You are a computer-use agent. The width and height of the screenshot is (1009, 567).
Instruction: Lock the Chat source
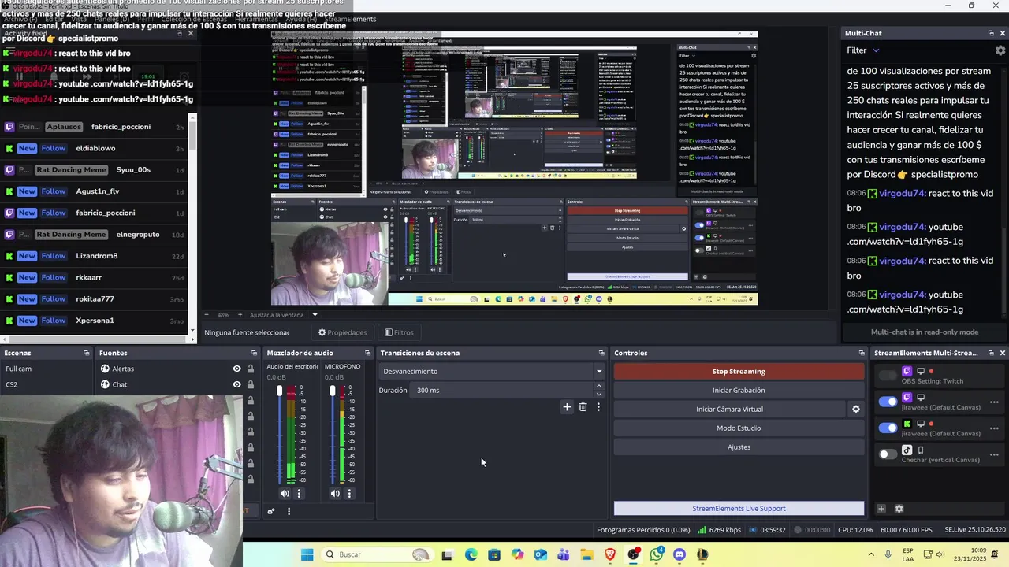pos(251,384)
